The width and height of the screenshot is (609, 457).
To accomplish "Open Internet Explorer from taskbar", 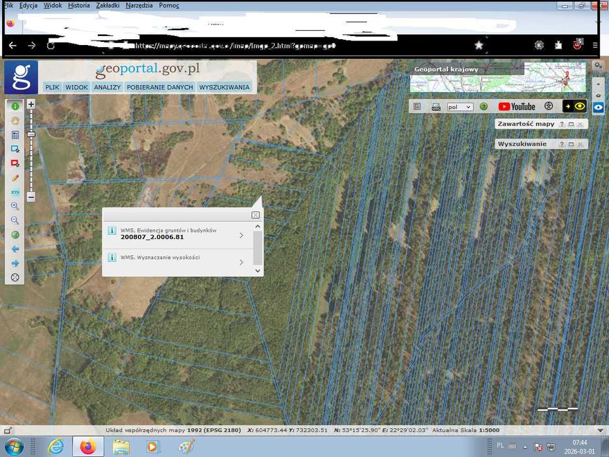I will 55,447.
